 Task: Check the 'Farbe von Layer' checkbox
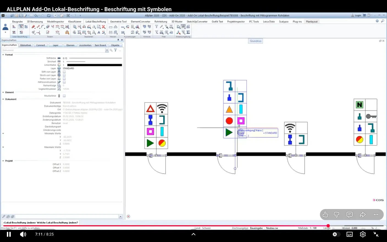[64, 79]
